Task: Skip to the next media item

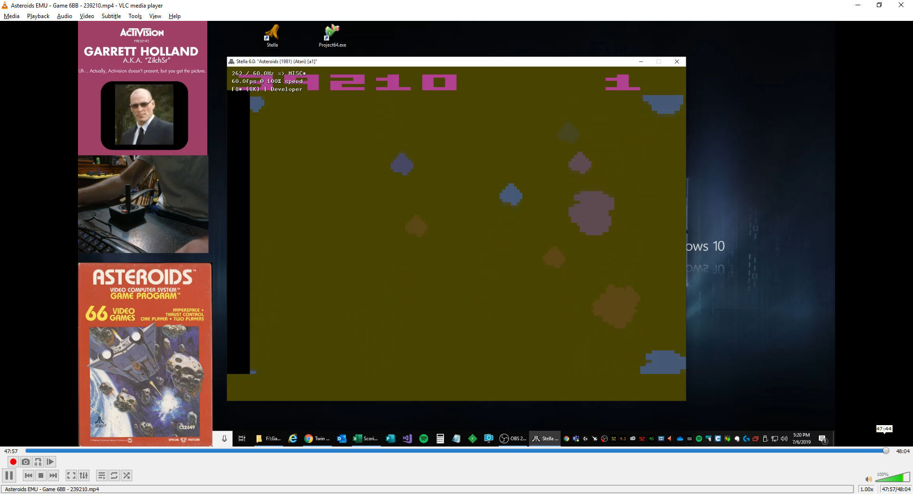Action: pyautogui.click(x=53, y=475)
